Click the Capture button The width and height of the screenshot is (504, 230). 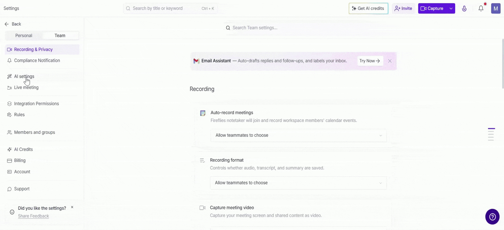point(432,8)
